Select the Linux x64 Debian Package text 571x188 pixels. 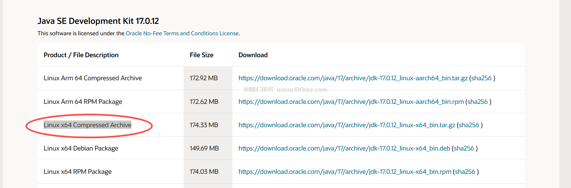tap(81, 148)
